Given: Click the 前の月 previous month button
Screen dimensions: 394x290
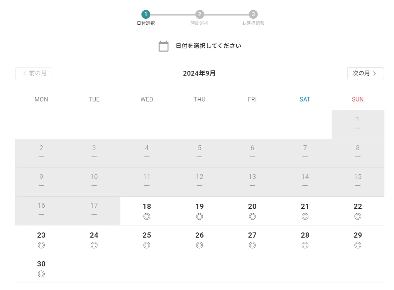Looking at the screenshot, I should pos(34,73).
